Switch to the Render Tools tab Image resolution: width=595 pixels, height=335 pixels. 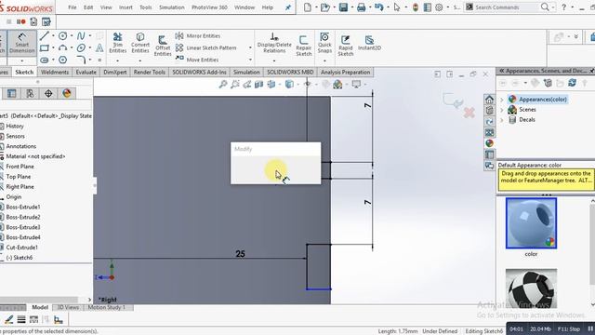[149, 73]
